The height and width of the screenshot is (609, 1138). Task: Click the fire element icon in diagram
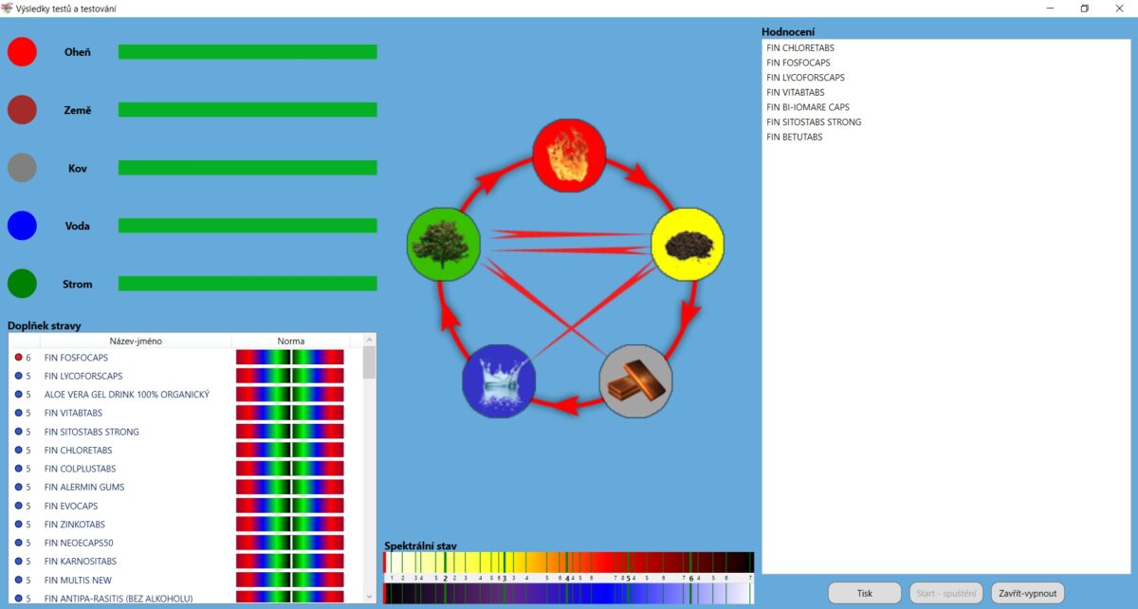[568, 156]
